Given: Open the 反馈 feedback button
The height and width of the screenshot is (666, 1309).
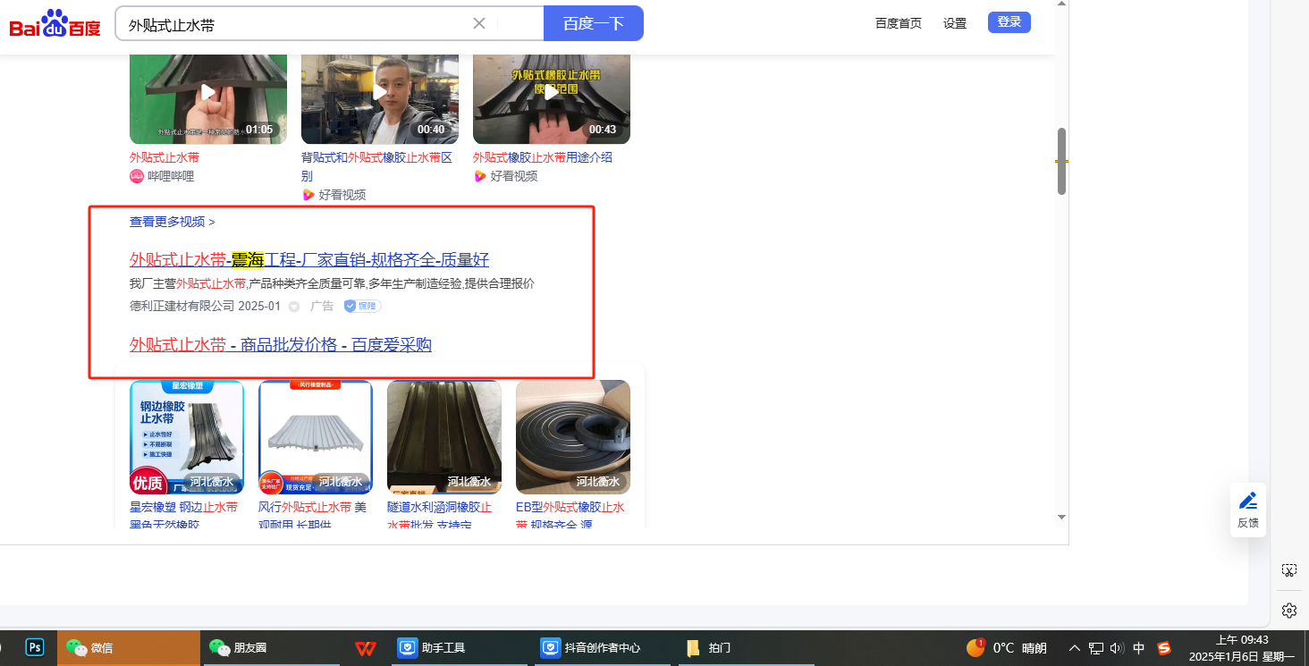Looking at the screenshot, I should pyautogui.click(x=1248, y=510).
